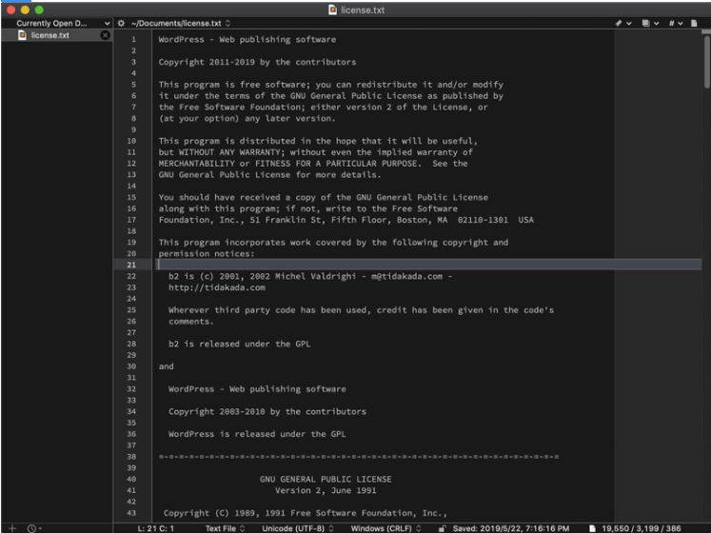
Task: Click line number 43 in the gutter
Action: coord(131,513)
